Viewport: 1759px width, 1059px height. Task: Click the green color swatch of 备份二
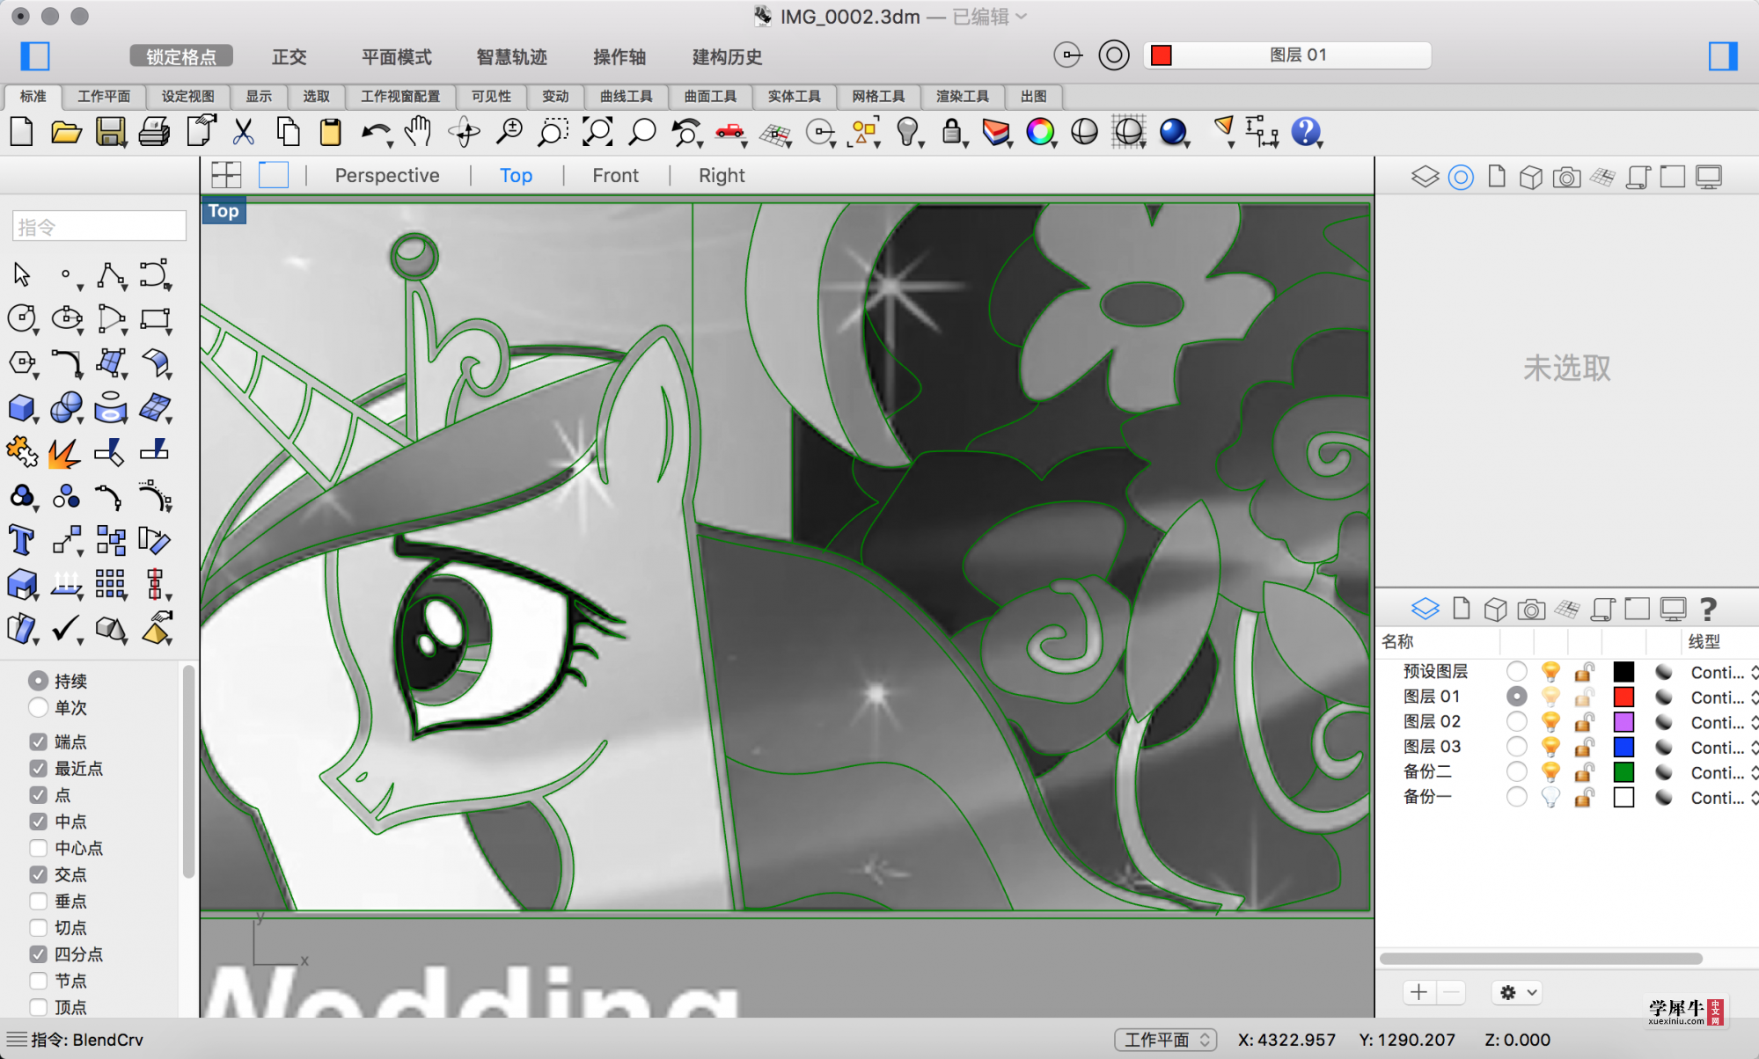tap(1623, 772)
